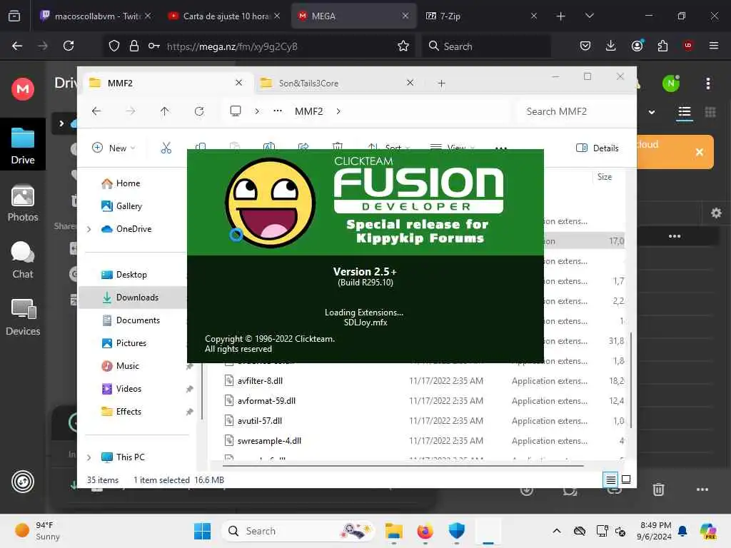Click Cut icon in Explorer toolbar

coord(166,148)
